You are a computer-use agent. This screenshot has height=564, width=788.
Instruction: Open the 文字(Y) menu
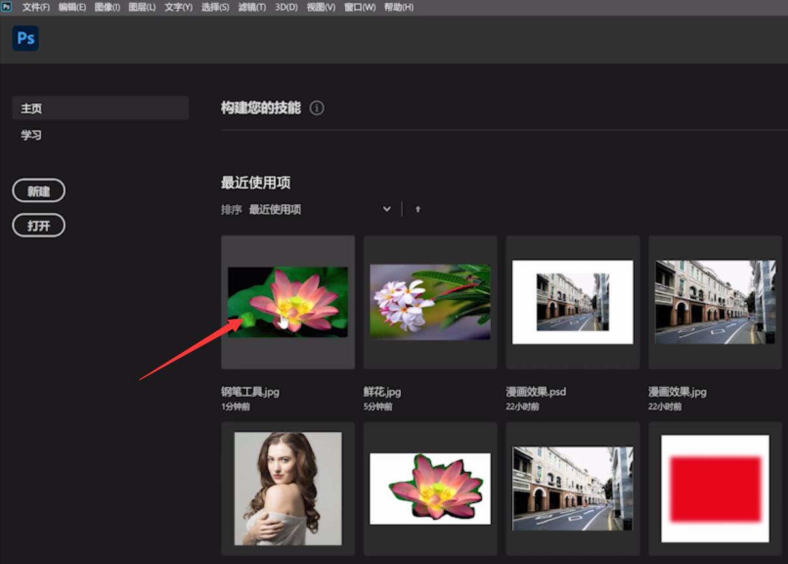pyautogui.click(x=179, y=7)
